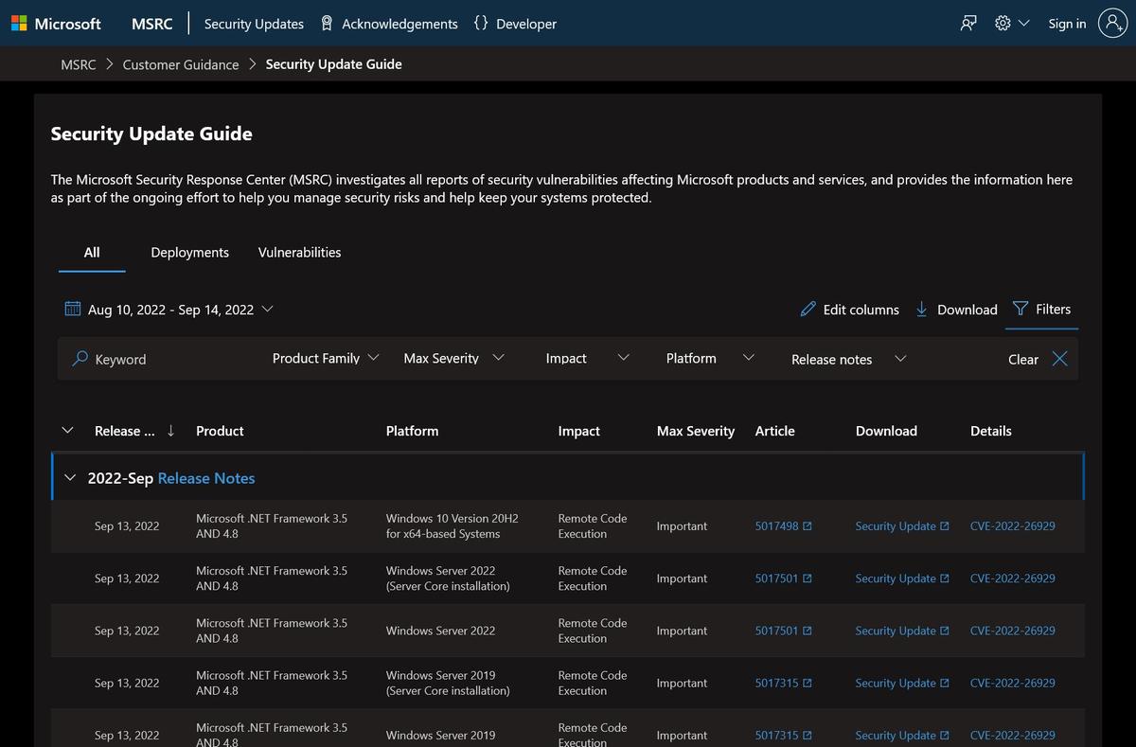Viewport: 1136px width, 747px height.
Task: Click the X icon beside Clear
Action: pos(1059,359)
